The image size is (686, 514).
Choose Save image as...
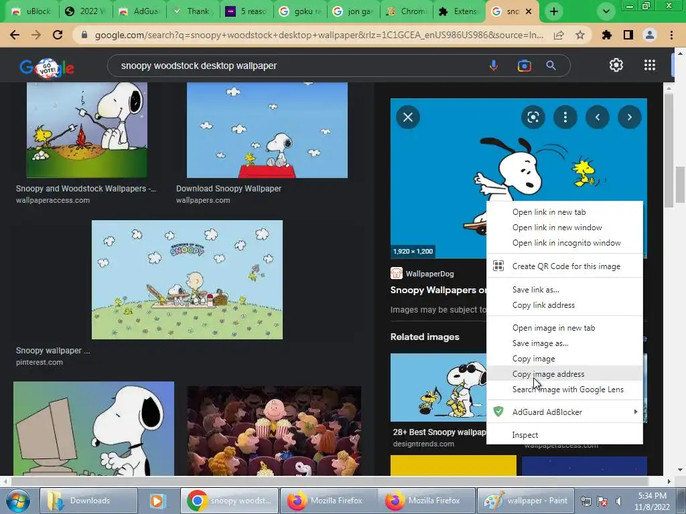[x=565, y=343]
